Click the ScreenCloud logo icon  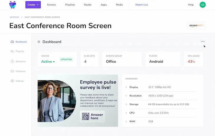coord(13,5)
